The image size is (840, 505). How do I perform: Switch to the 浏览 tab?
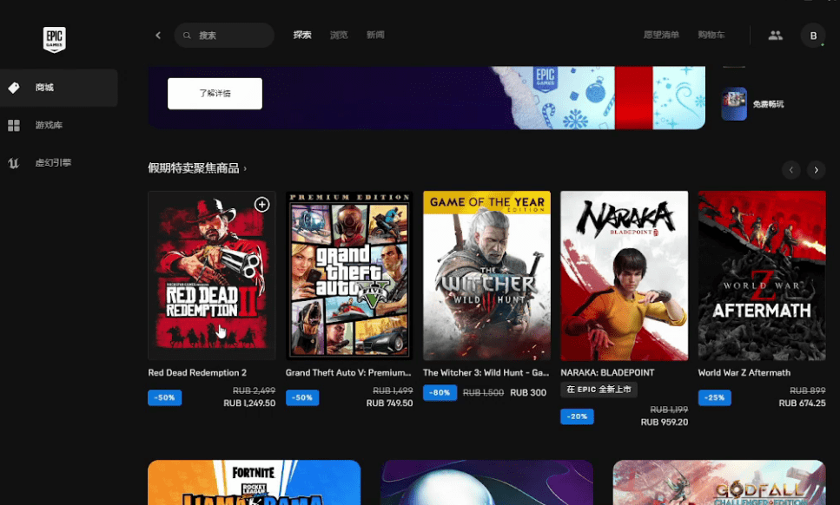coord(339,36)
